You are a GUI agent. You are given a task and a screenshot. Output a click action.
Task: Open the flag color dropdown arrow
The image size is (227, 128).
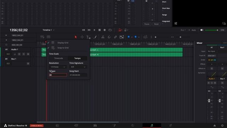[x=132, y=37]
